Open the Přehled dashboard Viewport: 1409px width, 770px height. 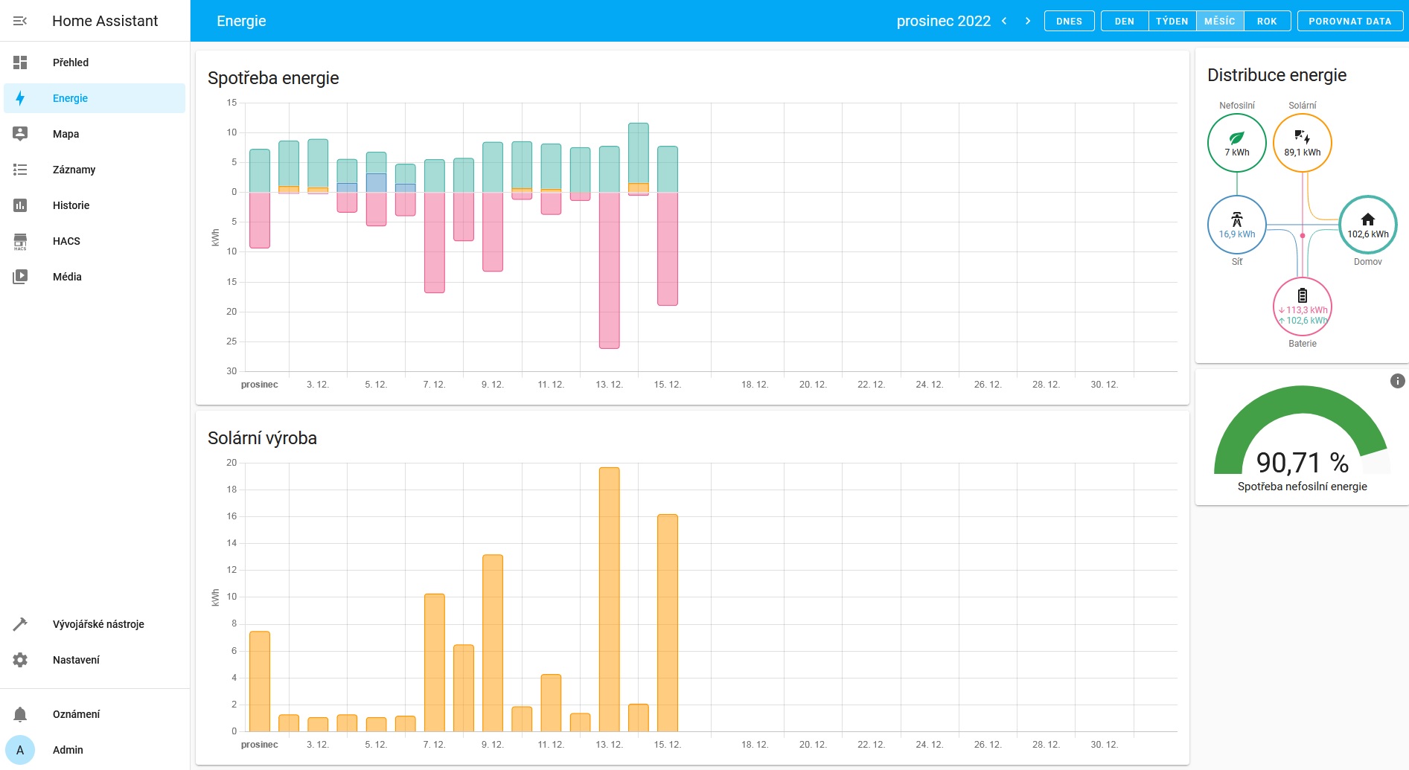[71, 62]
